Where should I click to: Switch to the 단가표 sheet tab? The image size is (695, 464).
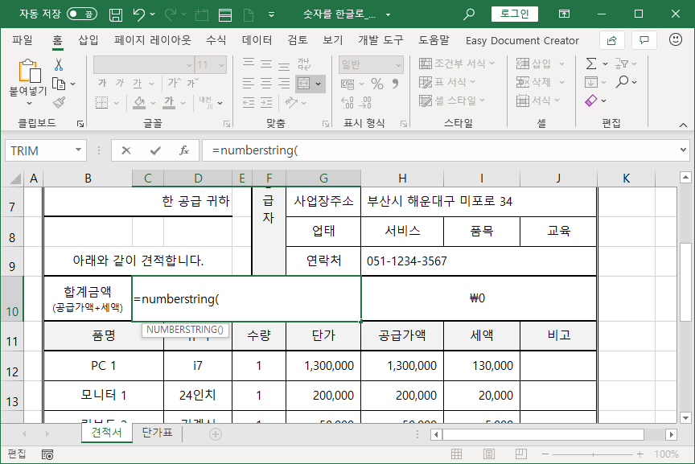(x=157, y=433)
